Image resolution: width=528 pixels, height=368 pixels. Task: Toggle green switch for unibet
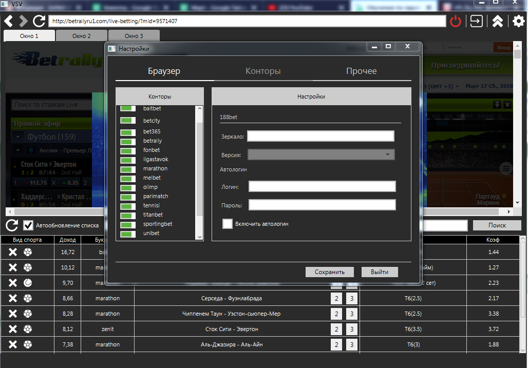(x=128, y=234)
